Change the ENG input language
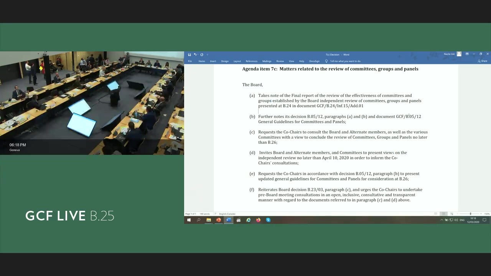 tap(462, 220)
